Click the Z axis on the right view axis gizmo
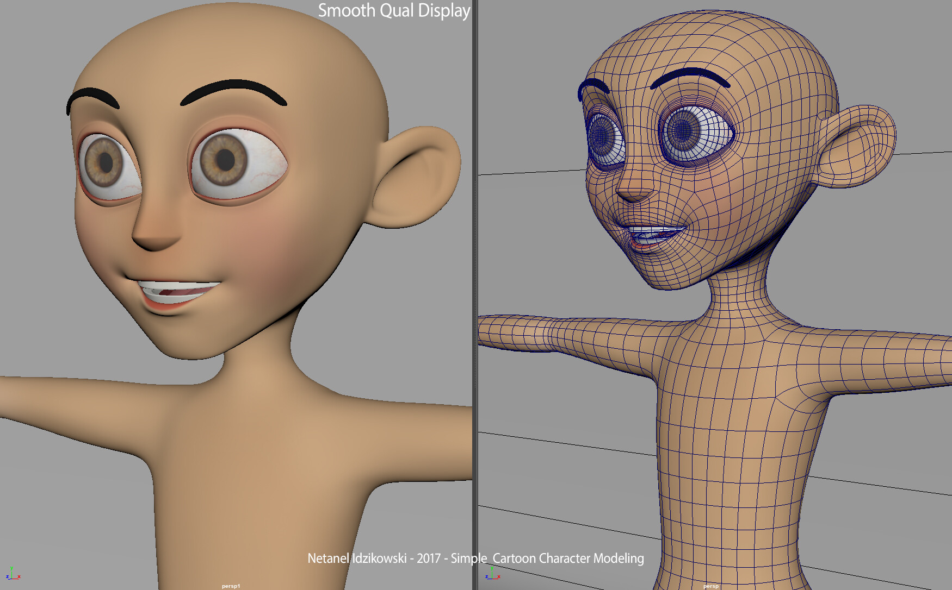 (487, 577)
